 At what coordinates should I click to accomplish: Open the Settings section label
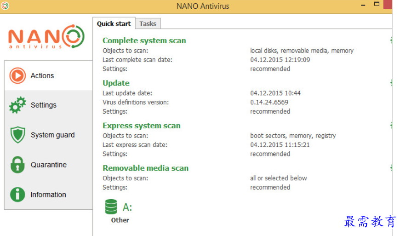pyautogui.click(x=44, y=105)
